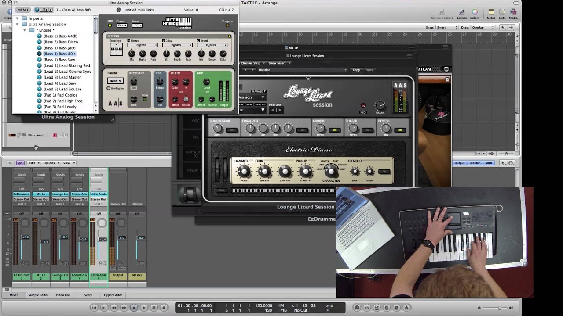Toggle Lounge Lizard Compressor ON switch
This screenshot has height=316, width=563.
click(x=231, y=130)
